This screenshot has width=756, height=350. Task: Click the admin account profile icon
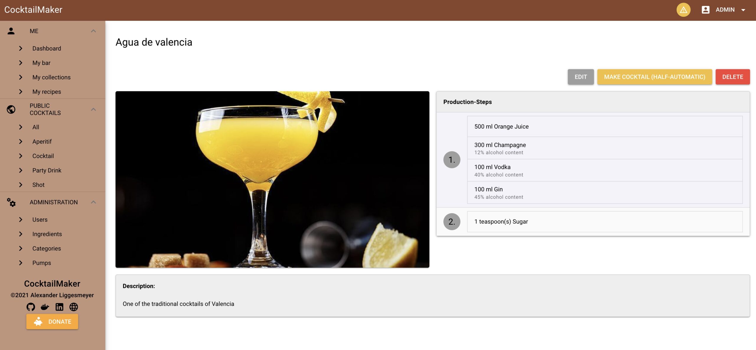pos(705,10)
